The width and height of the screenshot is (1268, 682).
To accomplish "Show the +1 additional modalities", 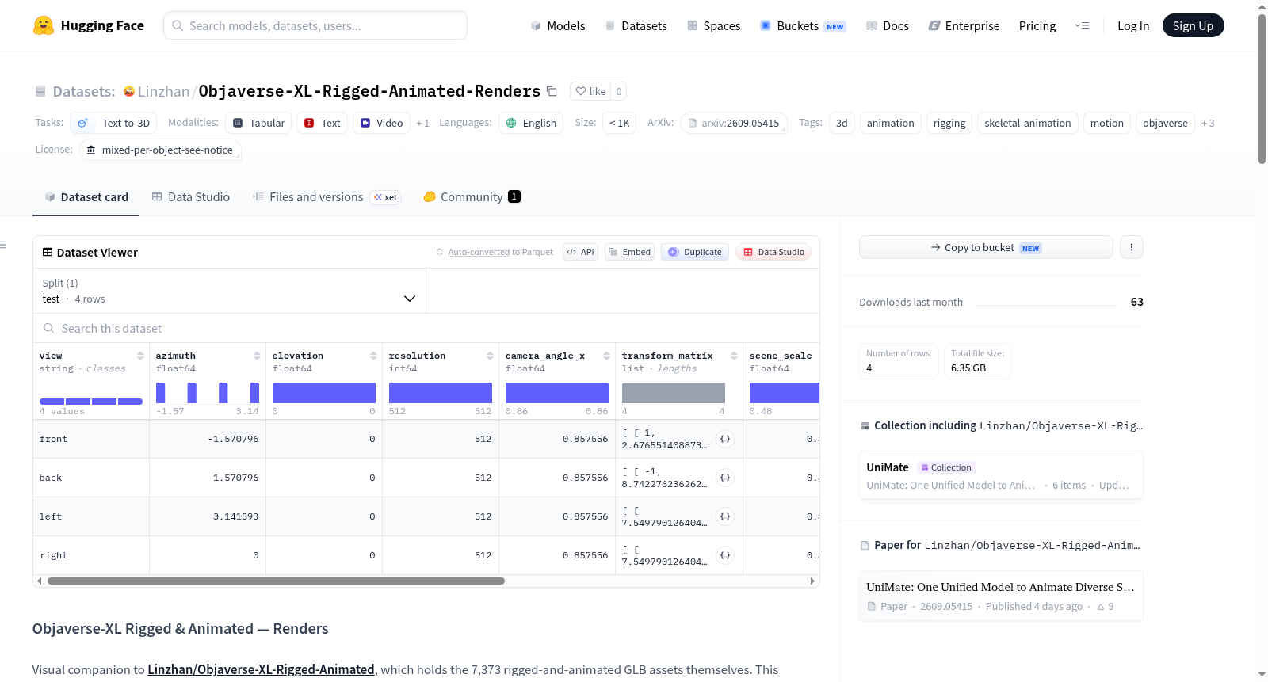I will coord(423,123).
